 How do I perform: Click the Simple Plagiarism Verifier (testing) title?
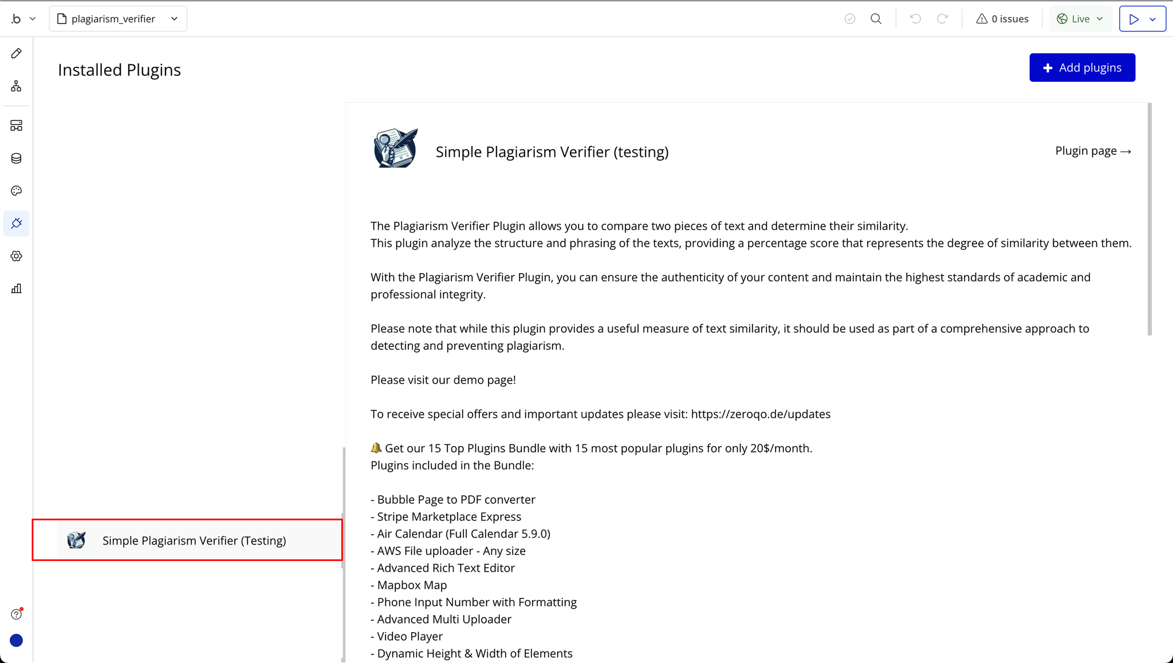(x=552, y=152)
